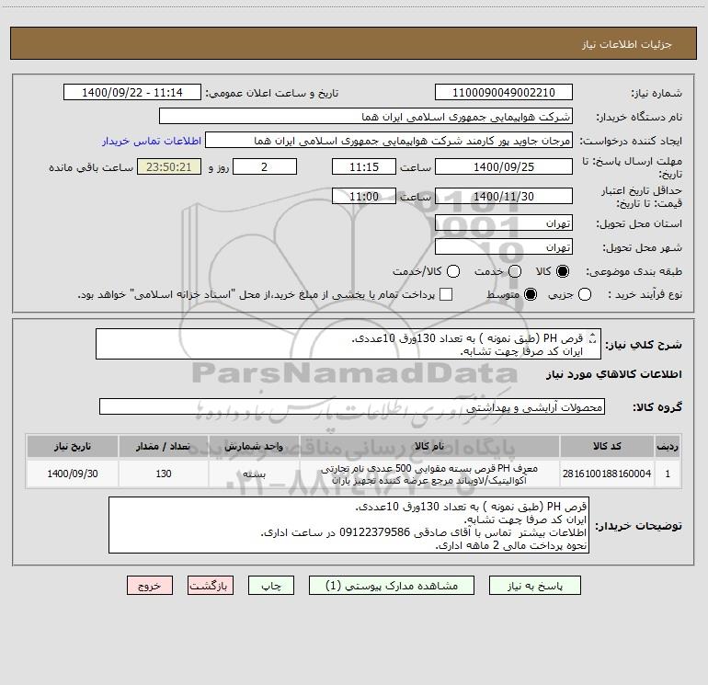The image size is (708, 685).
Task: Click the نام دستگاه خریدار field
Action: pyautogui.click(x=366, y=116)
